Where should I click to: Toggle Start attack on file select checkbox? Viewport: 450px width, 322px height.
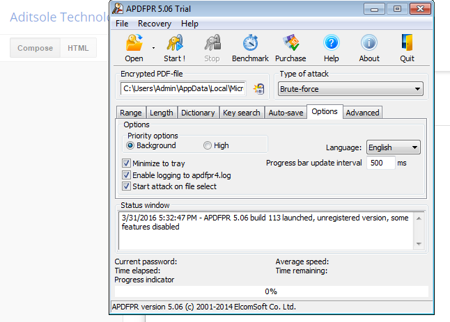(x=126, y=186)
